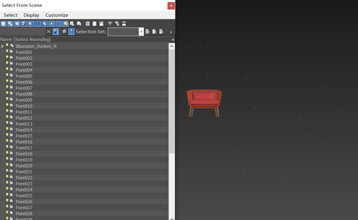358x220 pixels.
Task: Toggle the Display Lights filter icon
Action: 17,24
